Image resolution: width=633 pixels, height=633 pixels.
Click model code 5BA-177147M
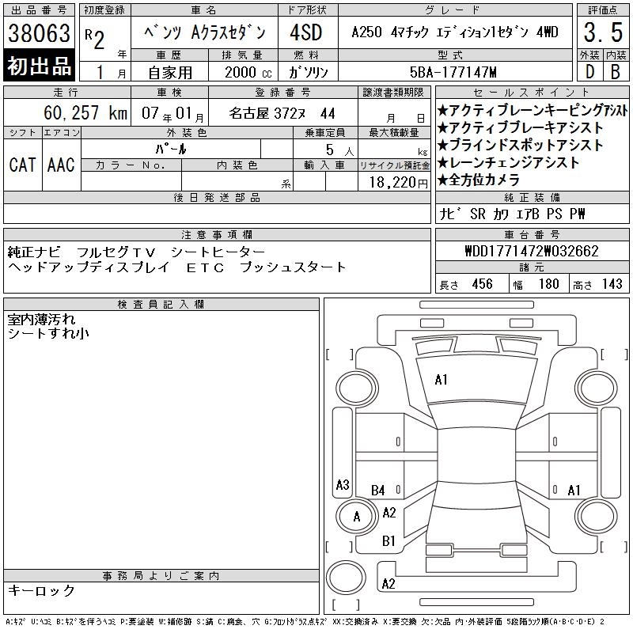pyautogui.click(x=453, y=72)
